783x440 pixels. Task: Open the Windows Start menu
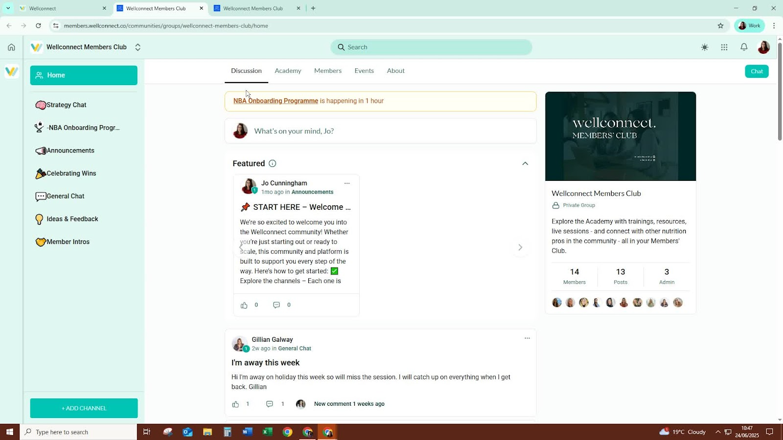(10, 432)
